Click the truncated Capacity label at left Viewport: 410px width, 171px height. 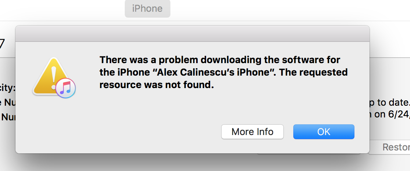click(8, 88)
